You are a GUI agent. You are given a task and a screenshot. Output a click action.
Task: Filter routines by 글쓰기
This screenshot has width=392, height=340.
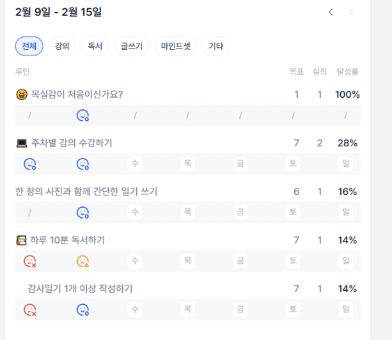pos(132,46)
